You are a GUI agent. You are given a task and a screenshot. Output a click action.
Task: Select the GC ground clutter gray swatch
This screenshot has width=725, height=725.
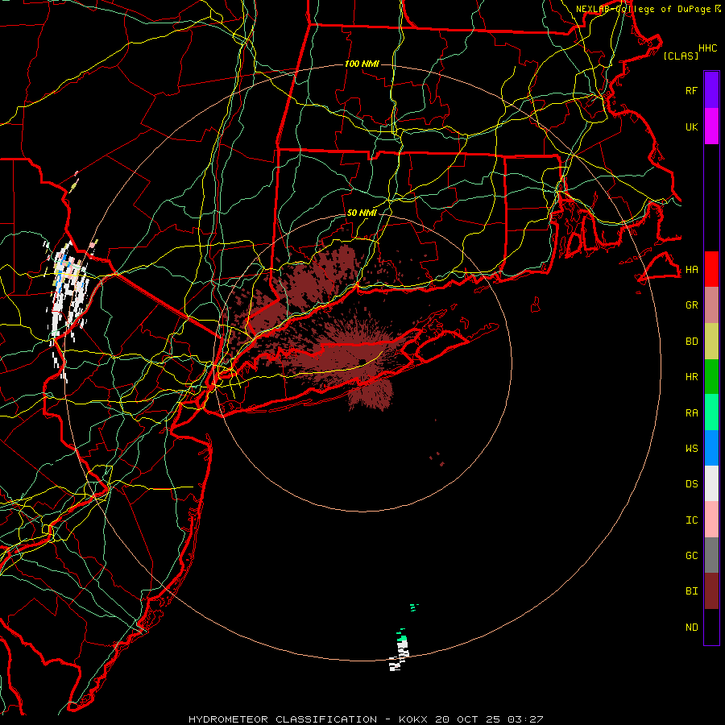[711, 555]
